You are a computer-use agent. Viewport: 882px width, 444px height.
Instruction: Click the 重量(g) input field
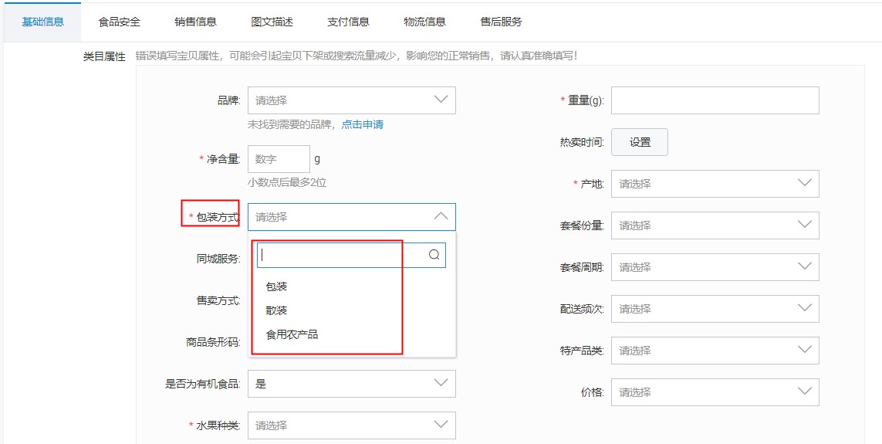tap(715, 100)
